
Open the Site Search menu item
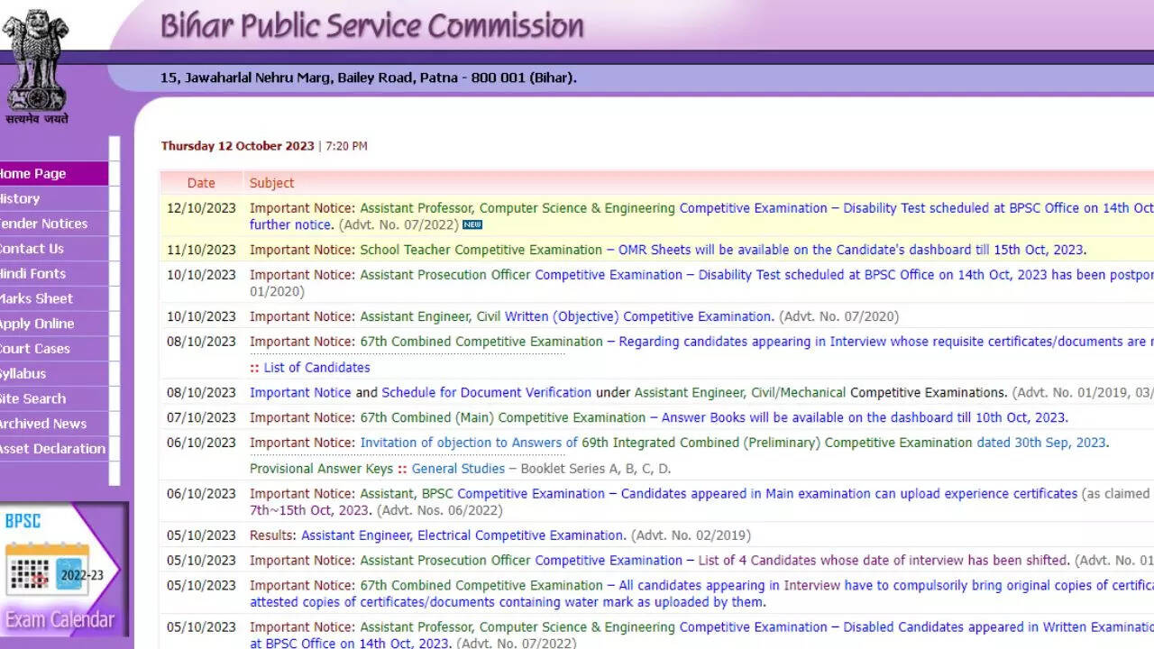[34, 398]
